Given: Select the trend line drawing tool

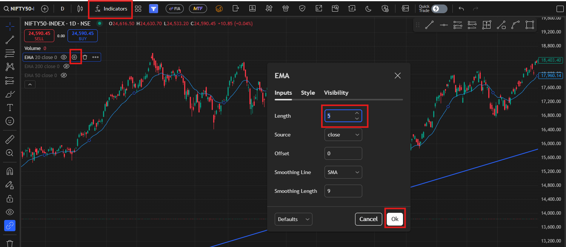Looking at the screenshot, I should point(10,39).
